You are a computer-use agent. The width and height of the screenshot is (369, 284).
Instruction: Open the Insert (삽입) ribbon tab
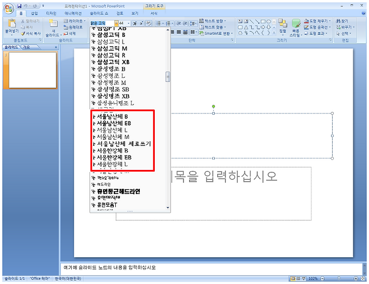(35, 13)
